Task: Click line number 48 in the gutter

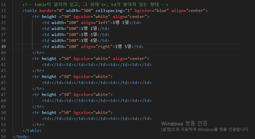Action: (x=3, y=101)
